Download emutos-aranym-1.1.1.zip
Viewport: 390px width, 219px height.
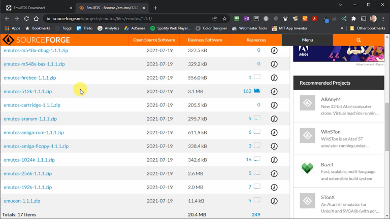tap(30, 119)
